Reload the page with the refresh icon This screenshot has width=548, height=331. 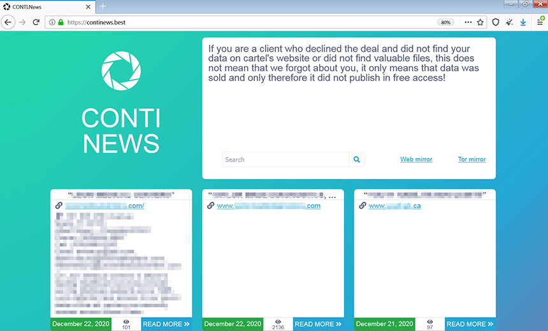click(x=36, y=22)
